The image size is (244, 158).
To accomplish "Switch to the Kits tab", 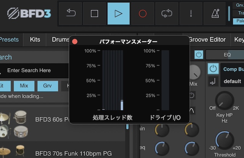I will (35, 39).
